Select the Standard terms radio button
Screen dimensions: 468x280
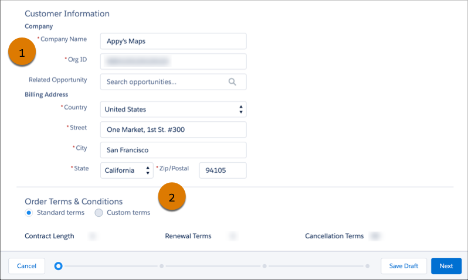[29, 213]
